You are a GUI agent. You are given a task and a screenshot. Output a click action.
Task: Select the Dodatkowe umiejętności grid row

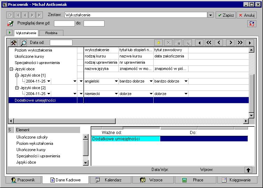(x=129, y=100)
